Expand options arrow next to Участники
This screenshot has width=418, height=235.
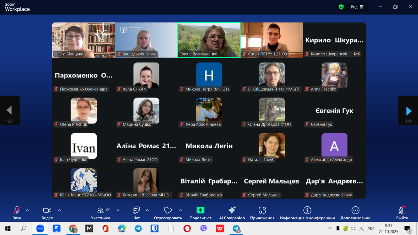pos(118,210)
